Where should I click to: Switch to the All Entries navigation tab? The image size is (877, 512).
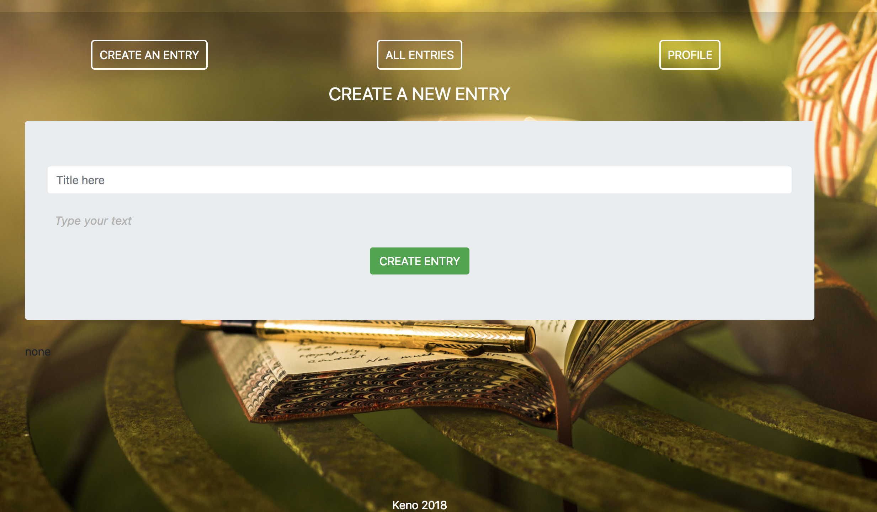tap(419, 55)
